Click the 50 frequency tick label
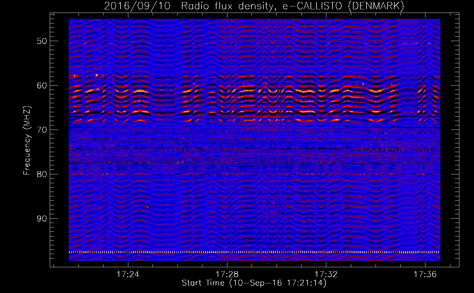This screenshot has height=293, width=474. pos(42,41)
